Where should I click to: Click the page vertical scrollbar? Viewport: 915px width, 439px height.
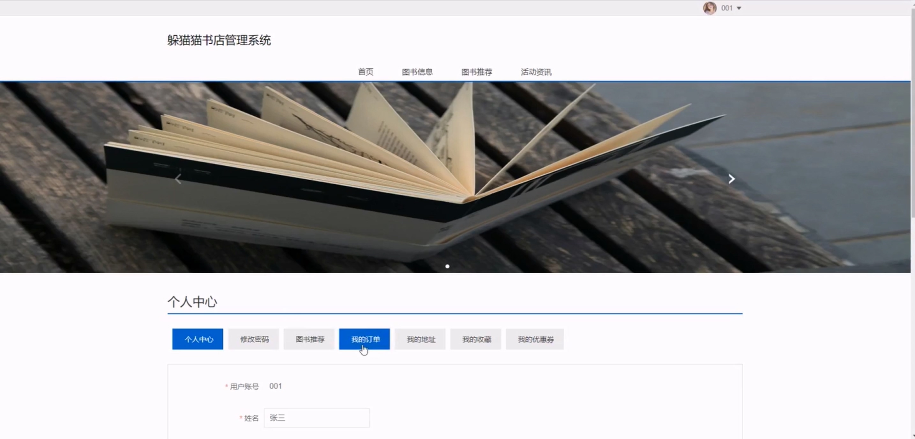point(912,113)
